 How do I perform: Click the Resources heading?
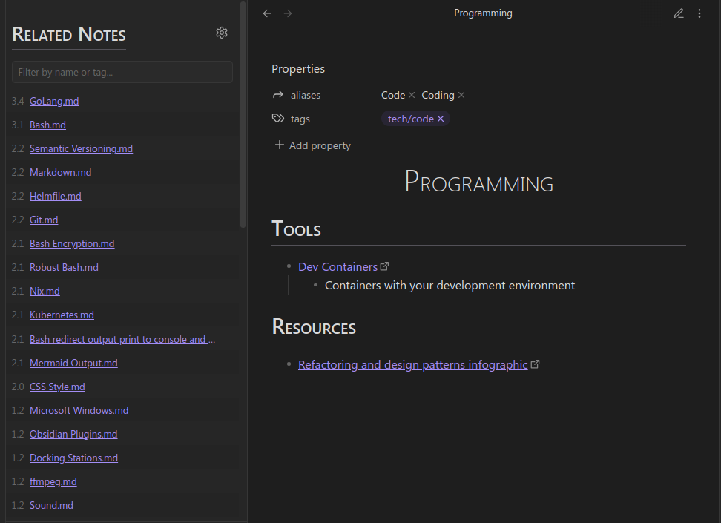pyautogui.click(x=314, y=326)
